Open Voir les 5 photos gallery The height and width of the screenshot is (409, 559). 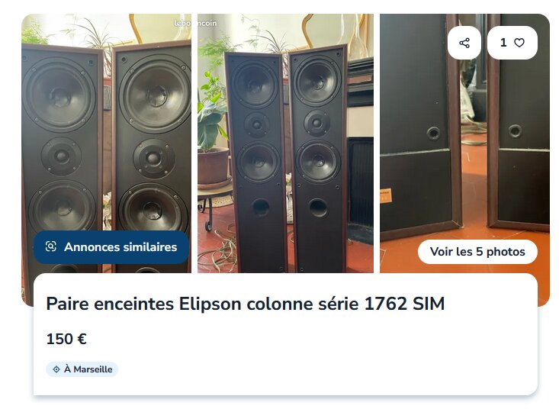[477, 252]
